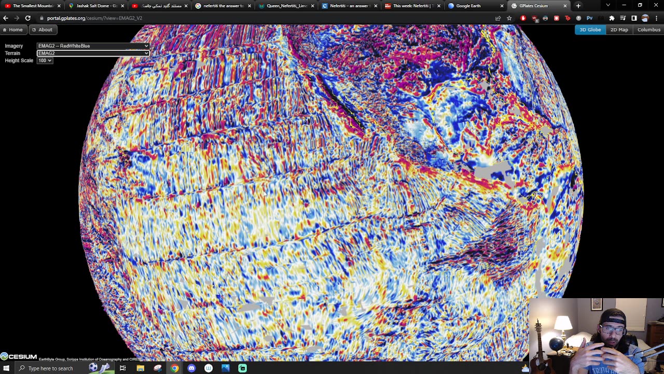
Task: Open the Snipping tool taskbar icon
Action: click(158, 368)
